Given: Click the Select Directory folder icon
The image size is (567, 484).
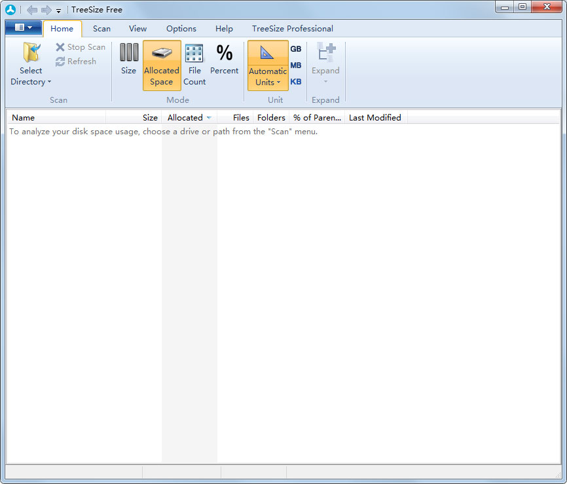Looking at the screenshot, I should [30, 54].
